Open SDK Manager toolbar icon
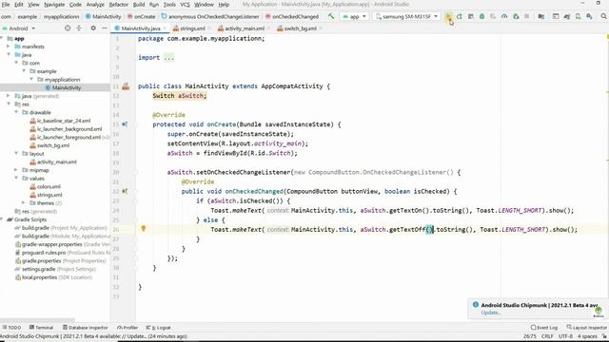 pyautogui.click(x=590, y=16)
